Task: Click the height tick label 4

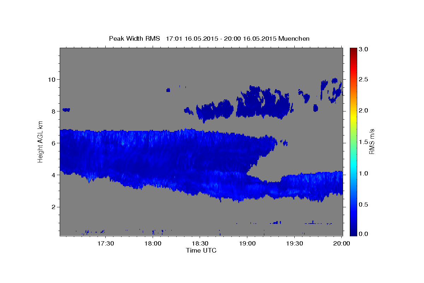Action: tap(54, 175)
